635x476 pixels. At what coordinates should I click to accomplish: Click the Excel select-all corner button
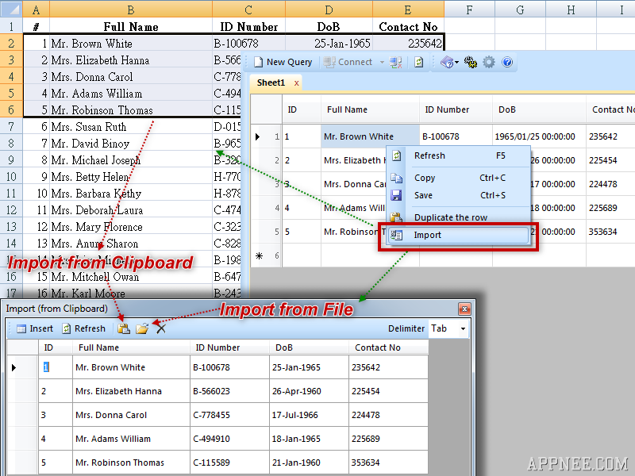click(11, 9)
